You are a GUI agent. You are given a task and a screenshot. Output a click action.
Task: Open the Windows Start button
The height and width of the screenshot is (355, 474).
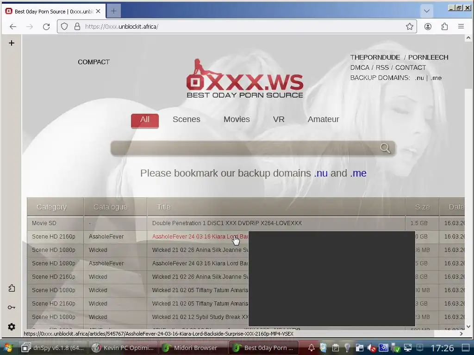8,348
